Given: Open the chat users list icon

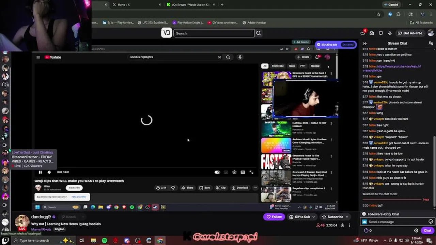Looking at the screenshot, I should coord(431,44).
